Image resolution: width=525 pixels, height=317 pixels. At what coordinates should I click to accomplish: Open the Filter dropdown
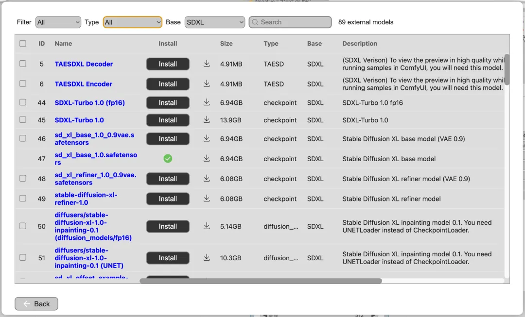[x=58, y=22]
